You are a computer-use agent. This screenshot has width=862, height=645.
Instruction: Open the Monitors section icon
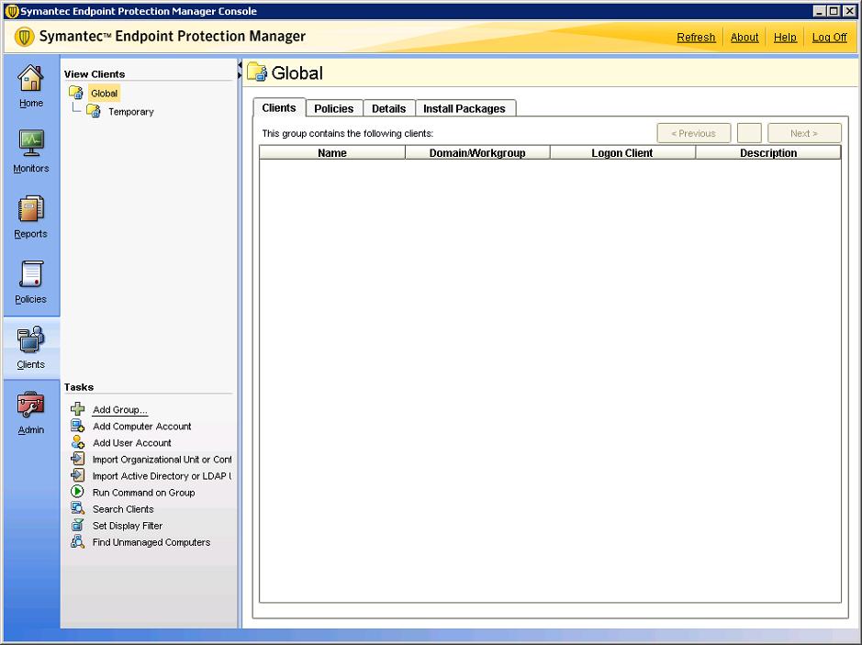[31, 143]
